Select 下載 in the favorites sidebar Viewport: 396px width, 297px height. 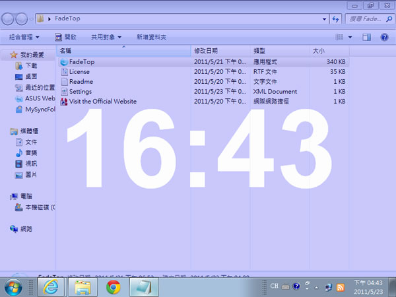click(31, 67)
